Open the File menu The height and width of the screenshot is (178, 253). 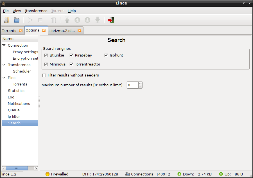6,11
